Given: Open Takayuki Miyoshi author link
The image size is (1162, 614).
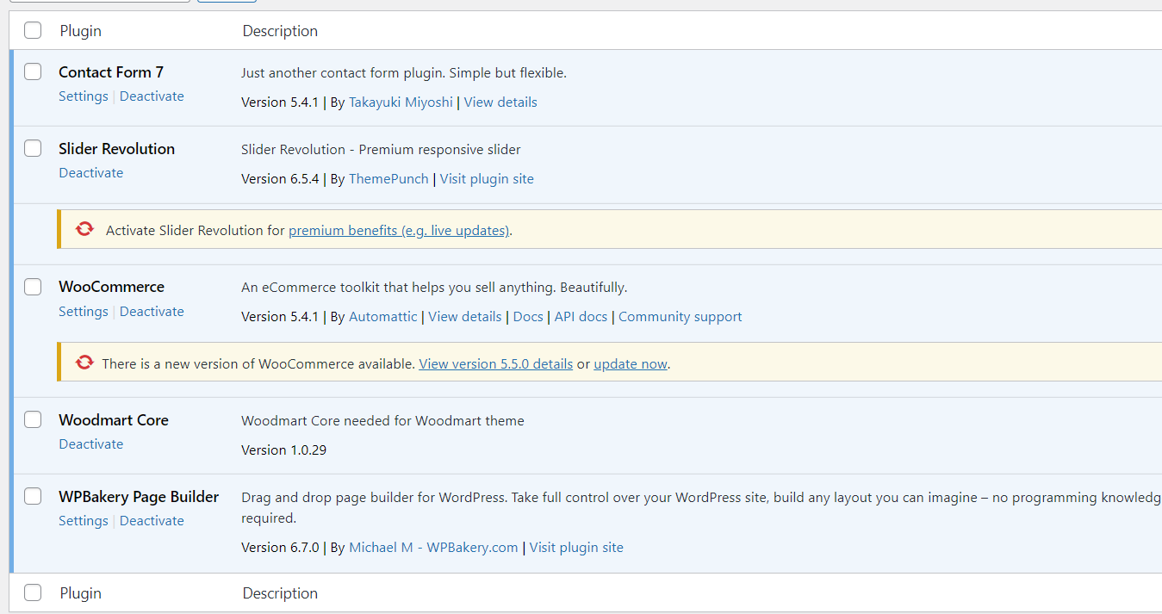Looking at the screenshot, I should 401,102.
